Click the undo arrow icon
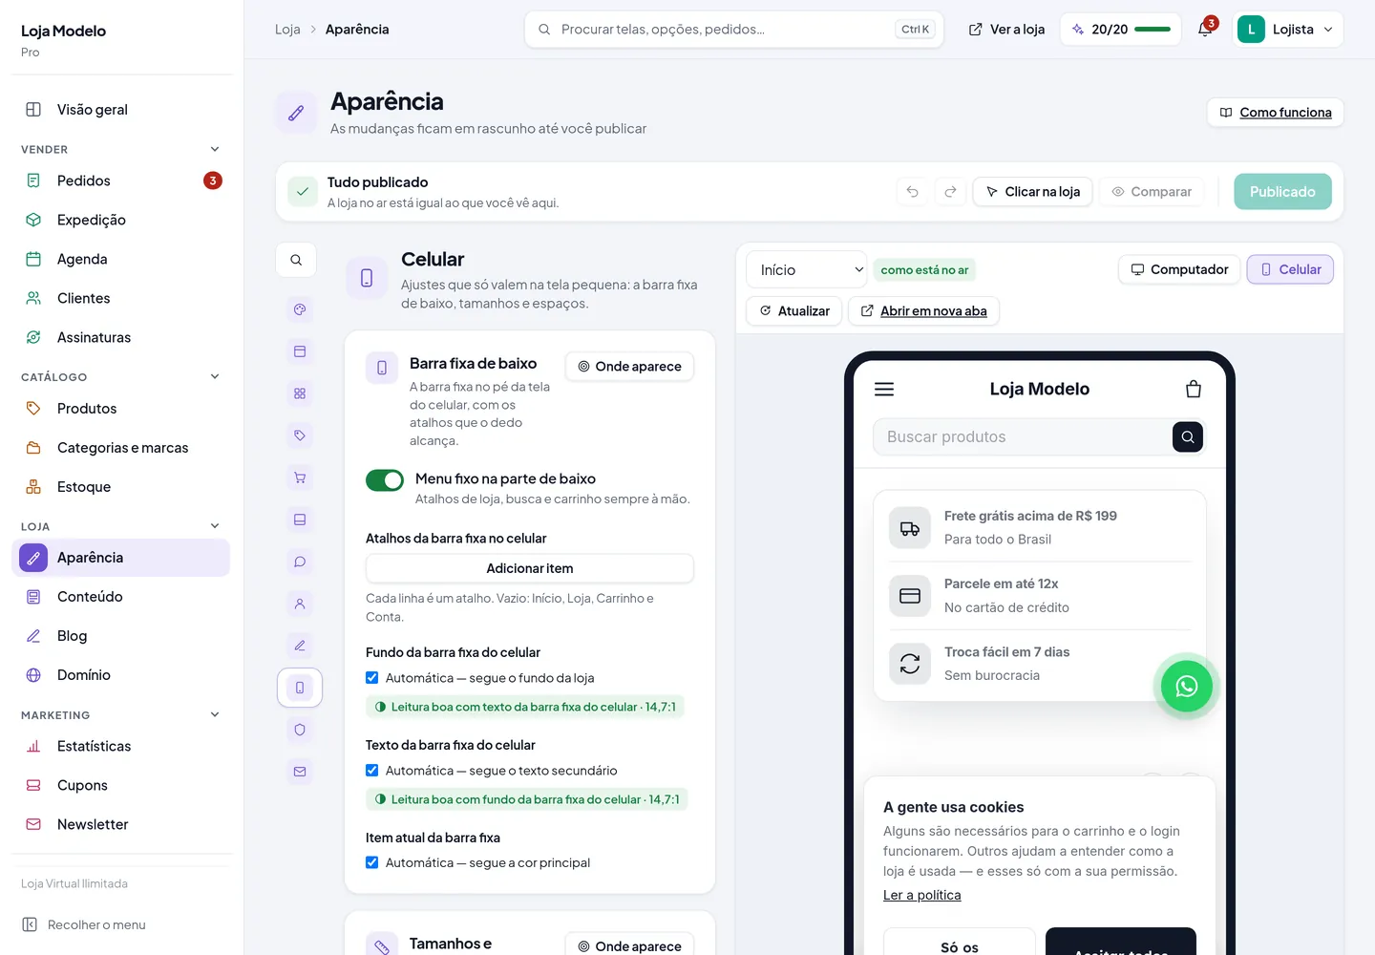 pyautogui.click(x=913, y=192)
